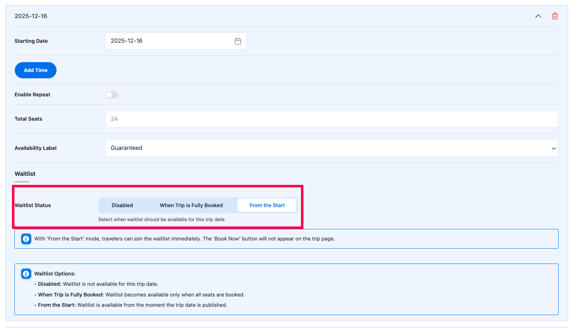Collapse the date panel using the chevron
Image resolution: width=571 pixels, height=329 pixels.
pos(538,16)
